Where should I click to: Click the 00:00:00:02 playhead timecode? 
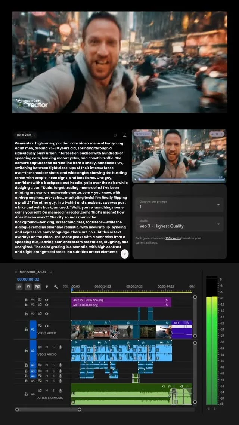[x=28, y=279]
